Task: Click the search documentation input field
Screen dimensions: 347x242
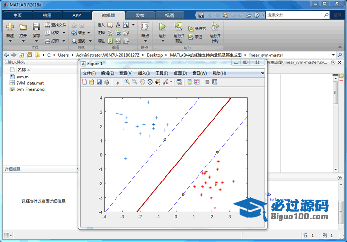Action: coord(295,15)
